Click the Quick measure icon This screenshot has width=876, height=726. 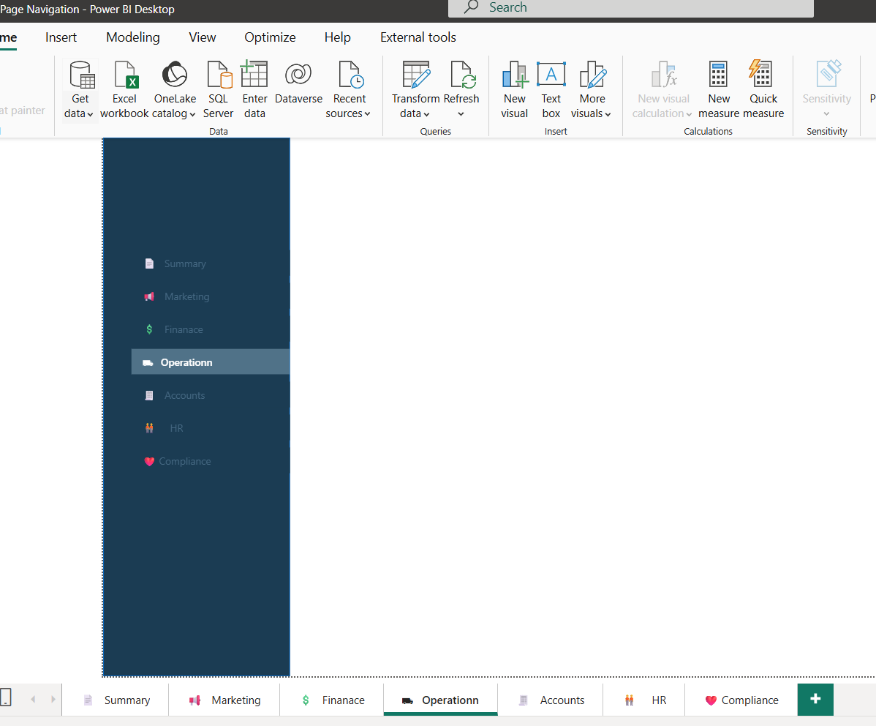point(763,75)
